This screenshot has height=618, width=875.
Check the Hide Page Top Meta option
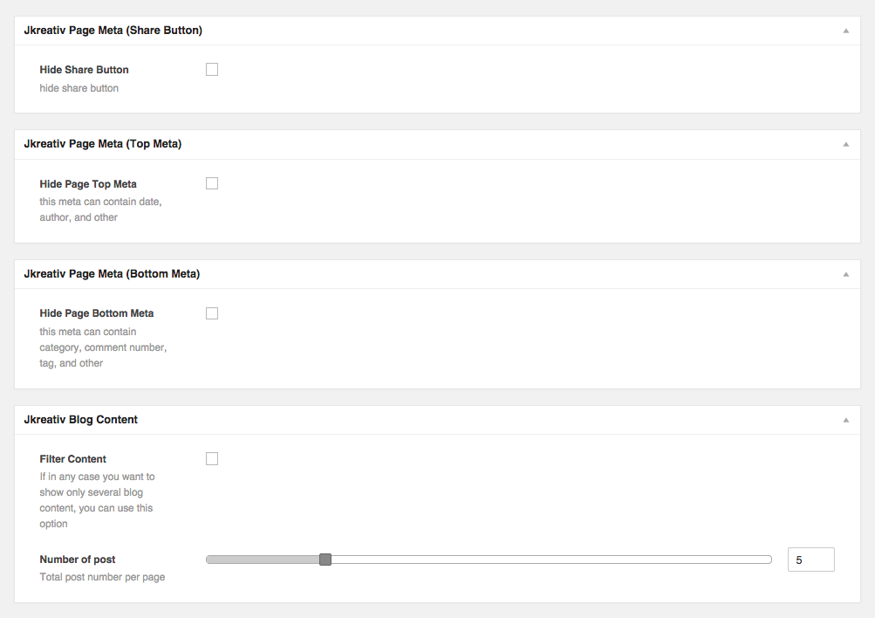click(x=211, y=183)
